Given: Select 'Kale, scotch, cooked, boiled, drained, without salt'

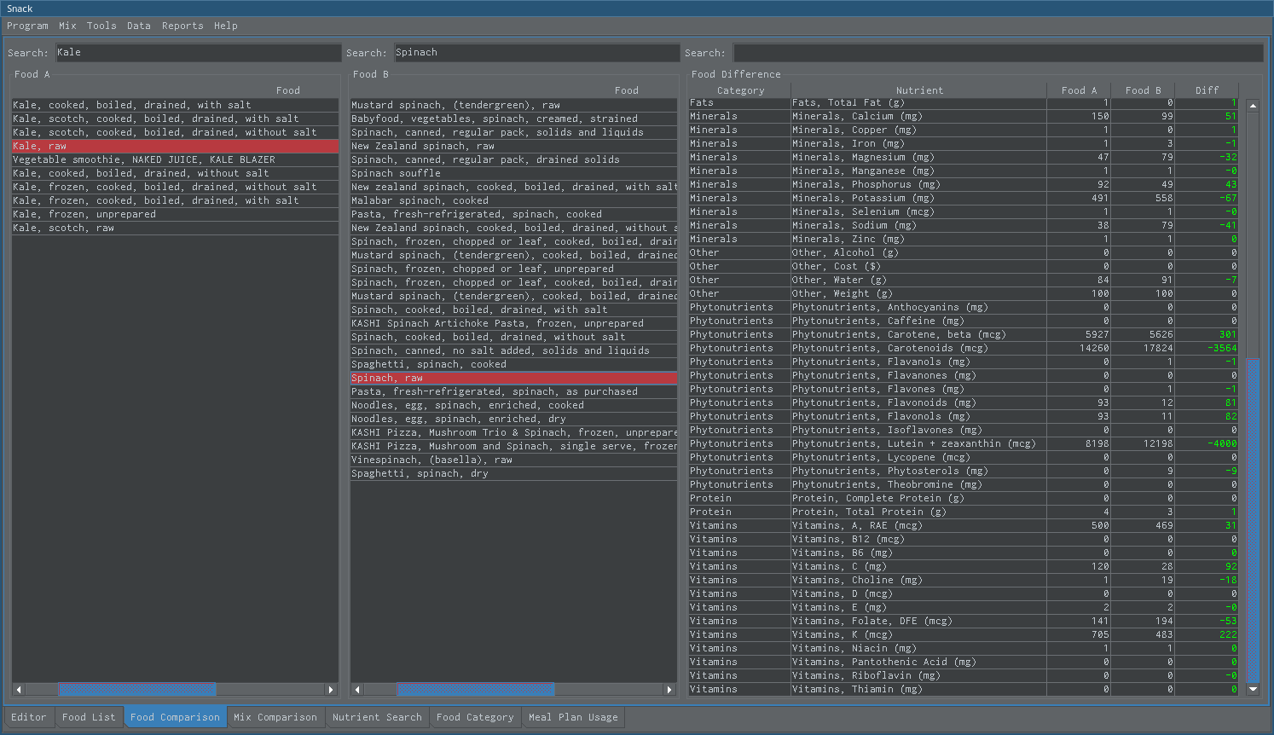Looking at the screenshot, I should pyautogui.click(x=175, y=133).
